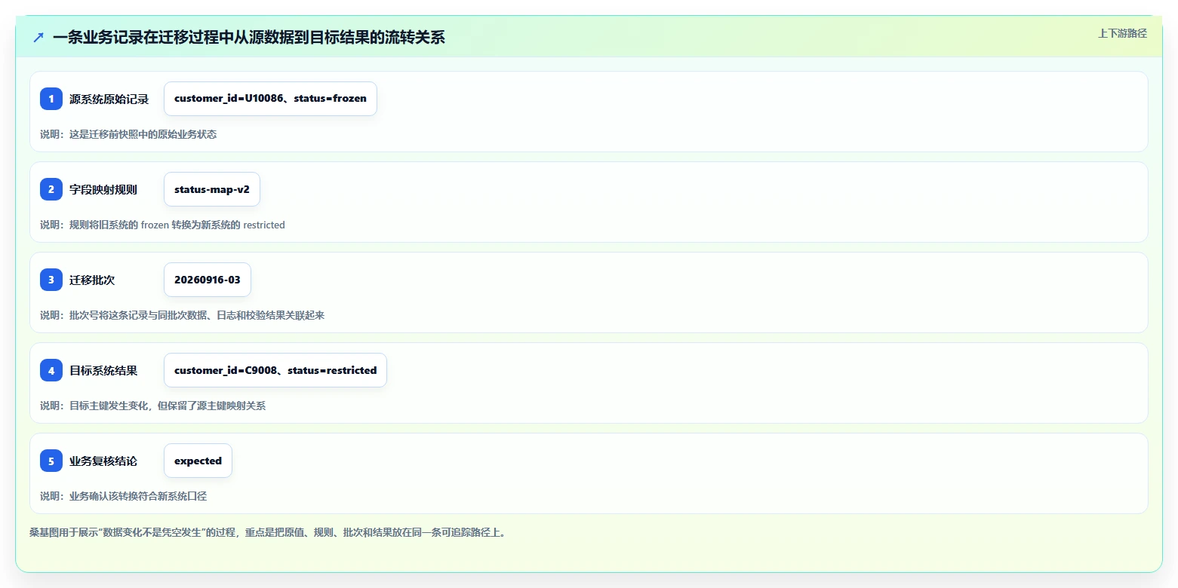The width and height of the screenshot is (1178, 588).
Task: Click the note 目标主键发生变化…
Action: tap(152, 406)
